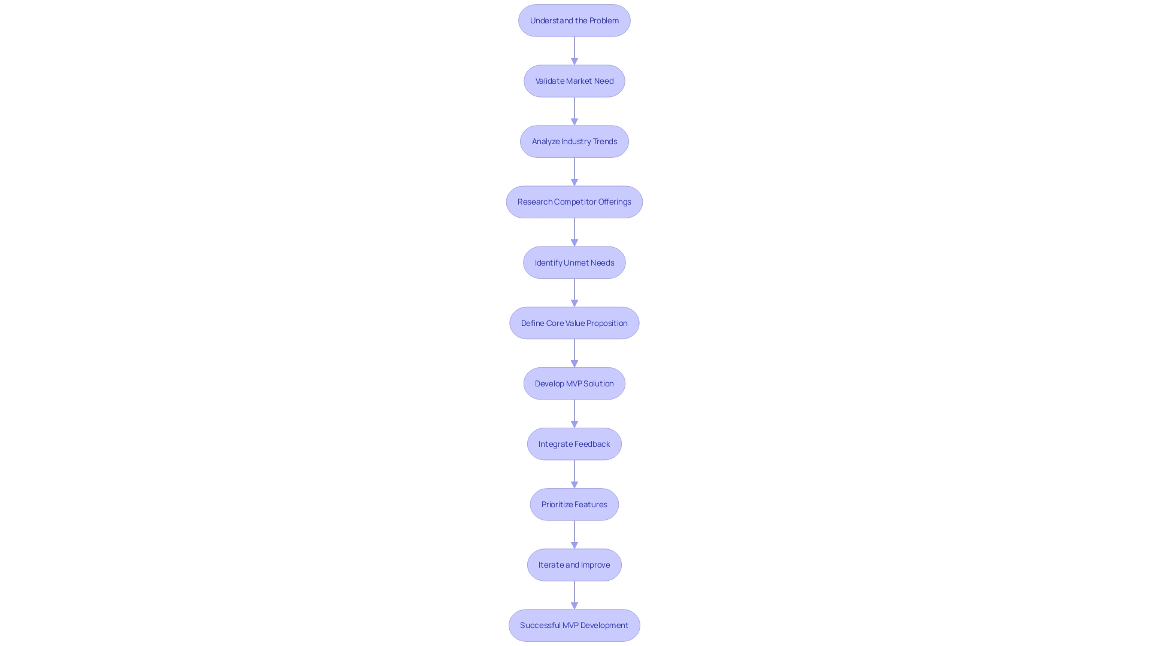Expand the first flowchart connector arrow
This screenshot has height=646, width=1149.
click(x=574, y=50)
